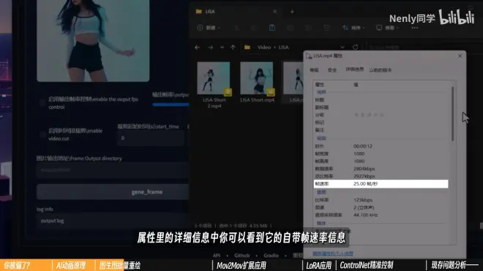The width and height of the screenshot is (483, 271).
Task: Click the 值 column header
Action: coord(356,85)
